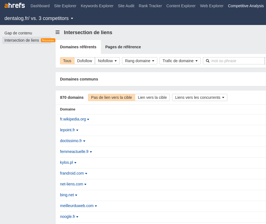Viewport: 266px width, 224px height.
Task: Enable 'Lien vers la cible' filter
Action: click(152, 97)
